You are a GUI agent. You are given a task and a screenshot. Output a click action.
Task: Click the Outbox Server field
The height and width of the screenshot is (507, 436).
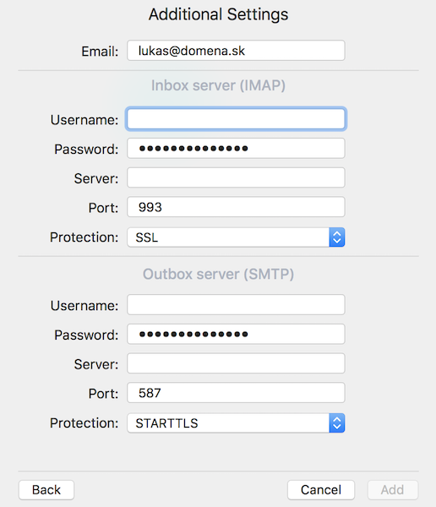click(x=236, y=363)
